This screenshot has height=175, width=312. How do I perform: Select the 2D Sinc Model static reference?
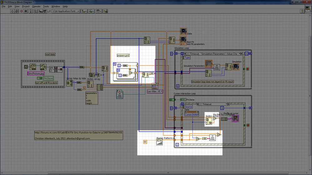(x=119, y=95)
